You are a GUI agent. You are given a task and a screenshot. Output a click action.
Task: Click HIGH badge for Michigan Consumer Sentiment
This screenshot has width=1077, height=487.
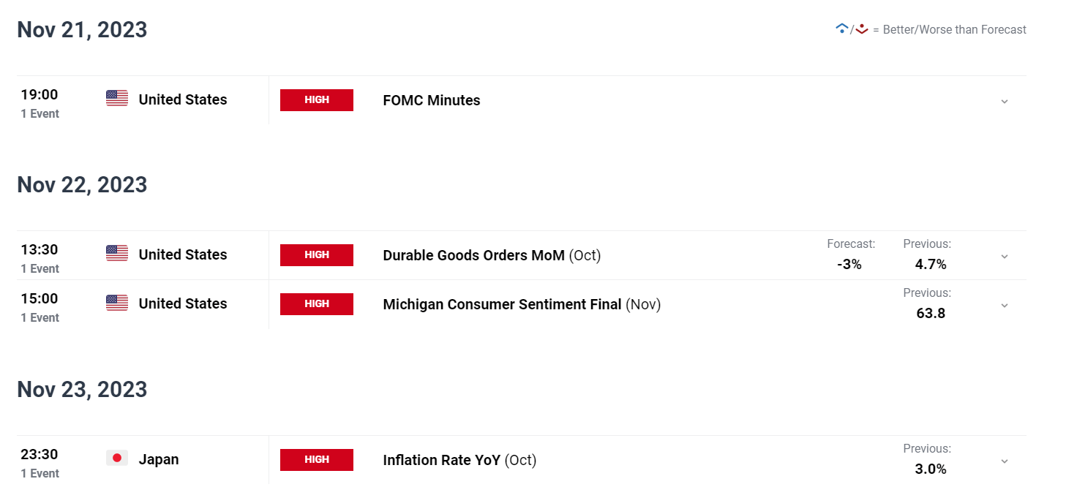click(x=317, y=304)
